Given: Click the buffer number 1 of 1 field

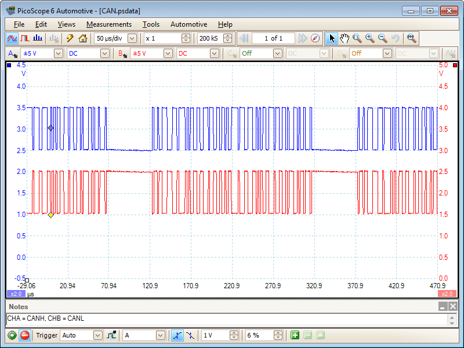Looking at the screenshot, I should pyautogui.click(x=273, y=38).
